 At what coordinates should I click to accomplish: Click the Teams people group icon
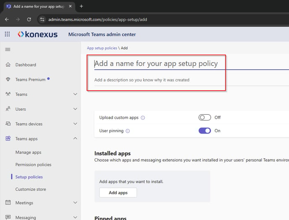8,94
